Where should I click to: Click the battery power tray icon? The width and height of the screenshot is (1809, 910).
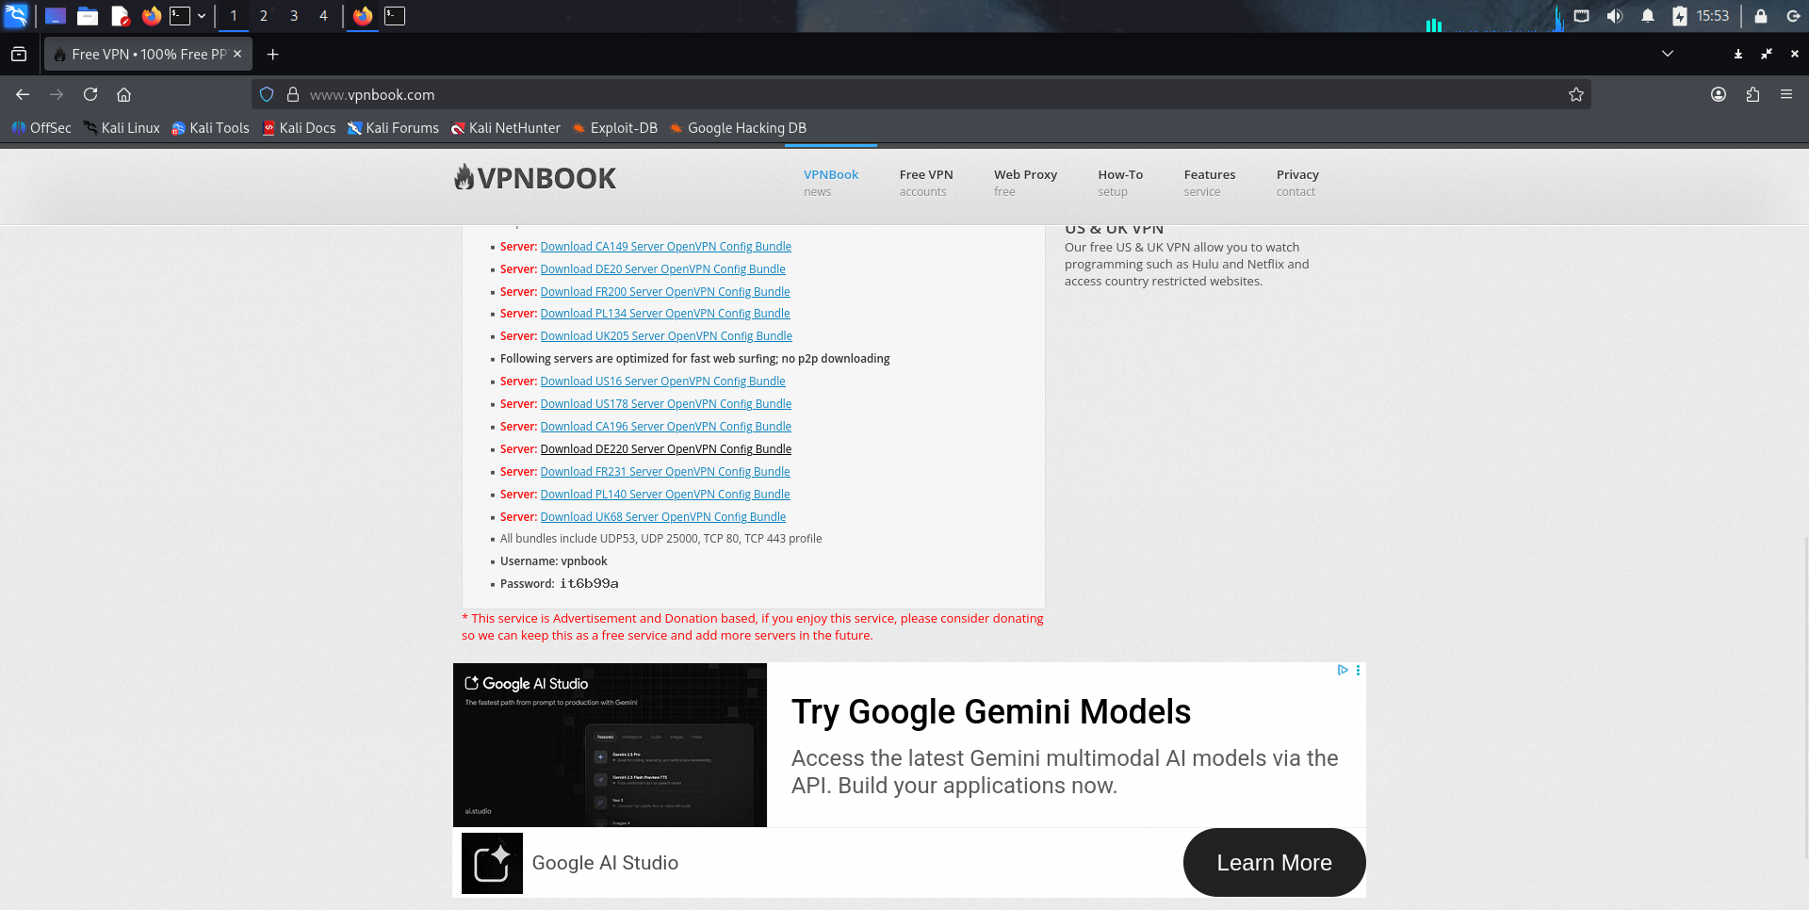tap(1680, 16)
